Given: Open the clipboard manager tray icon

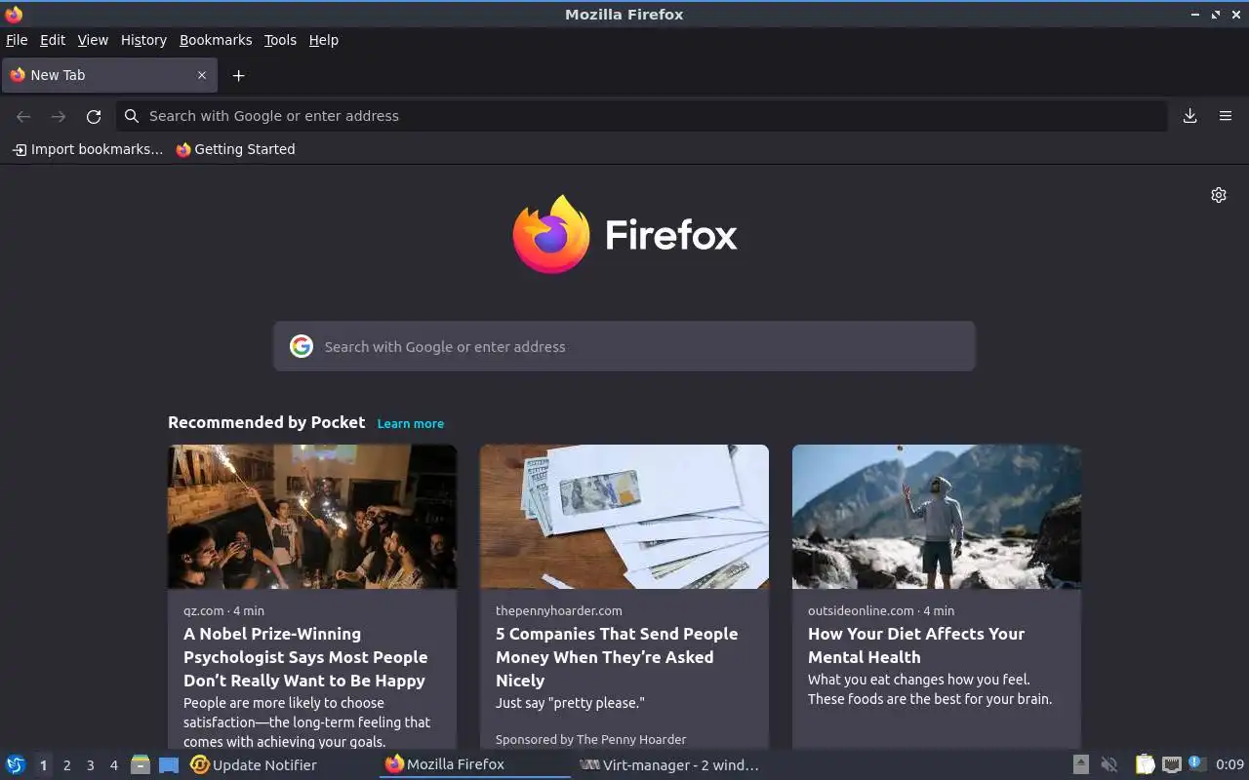Looking at the screenshot, I should [x=1145, y=764].
